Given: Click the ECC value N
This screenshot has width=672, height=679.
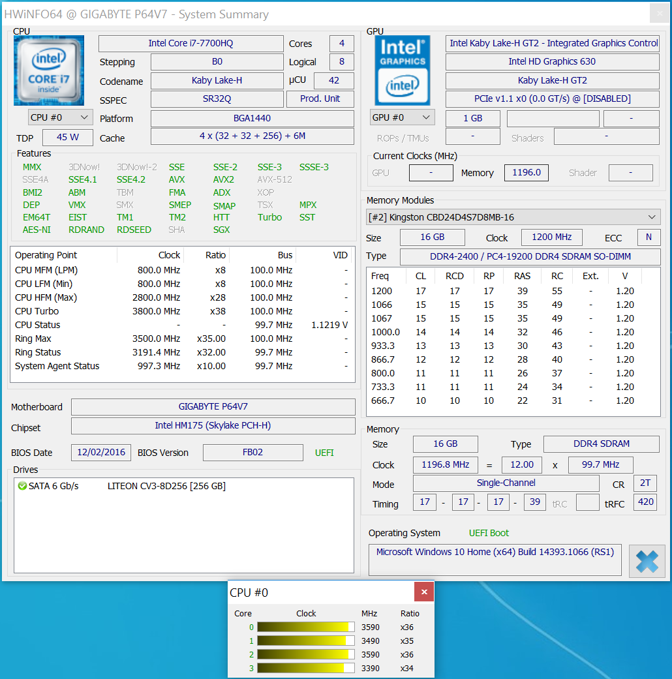Looking at the screenshot, I should [x=649, y=237].
